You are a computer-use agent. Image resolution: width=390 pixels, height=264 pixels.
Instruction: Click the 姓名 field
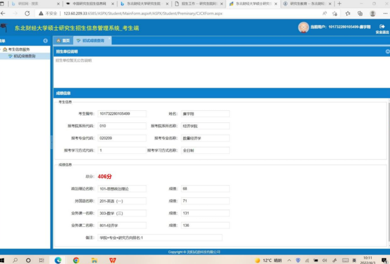(x=205, y=114)
